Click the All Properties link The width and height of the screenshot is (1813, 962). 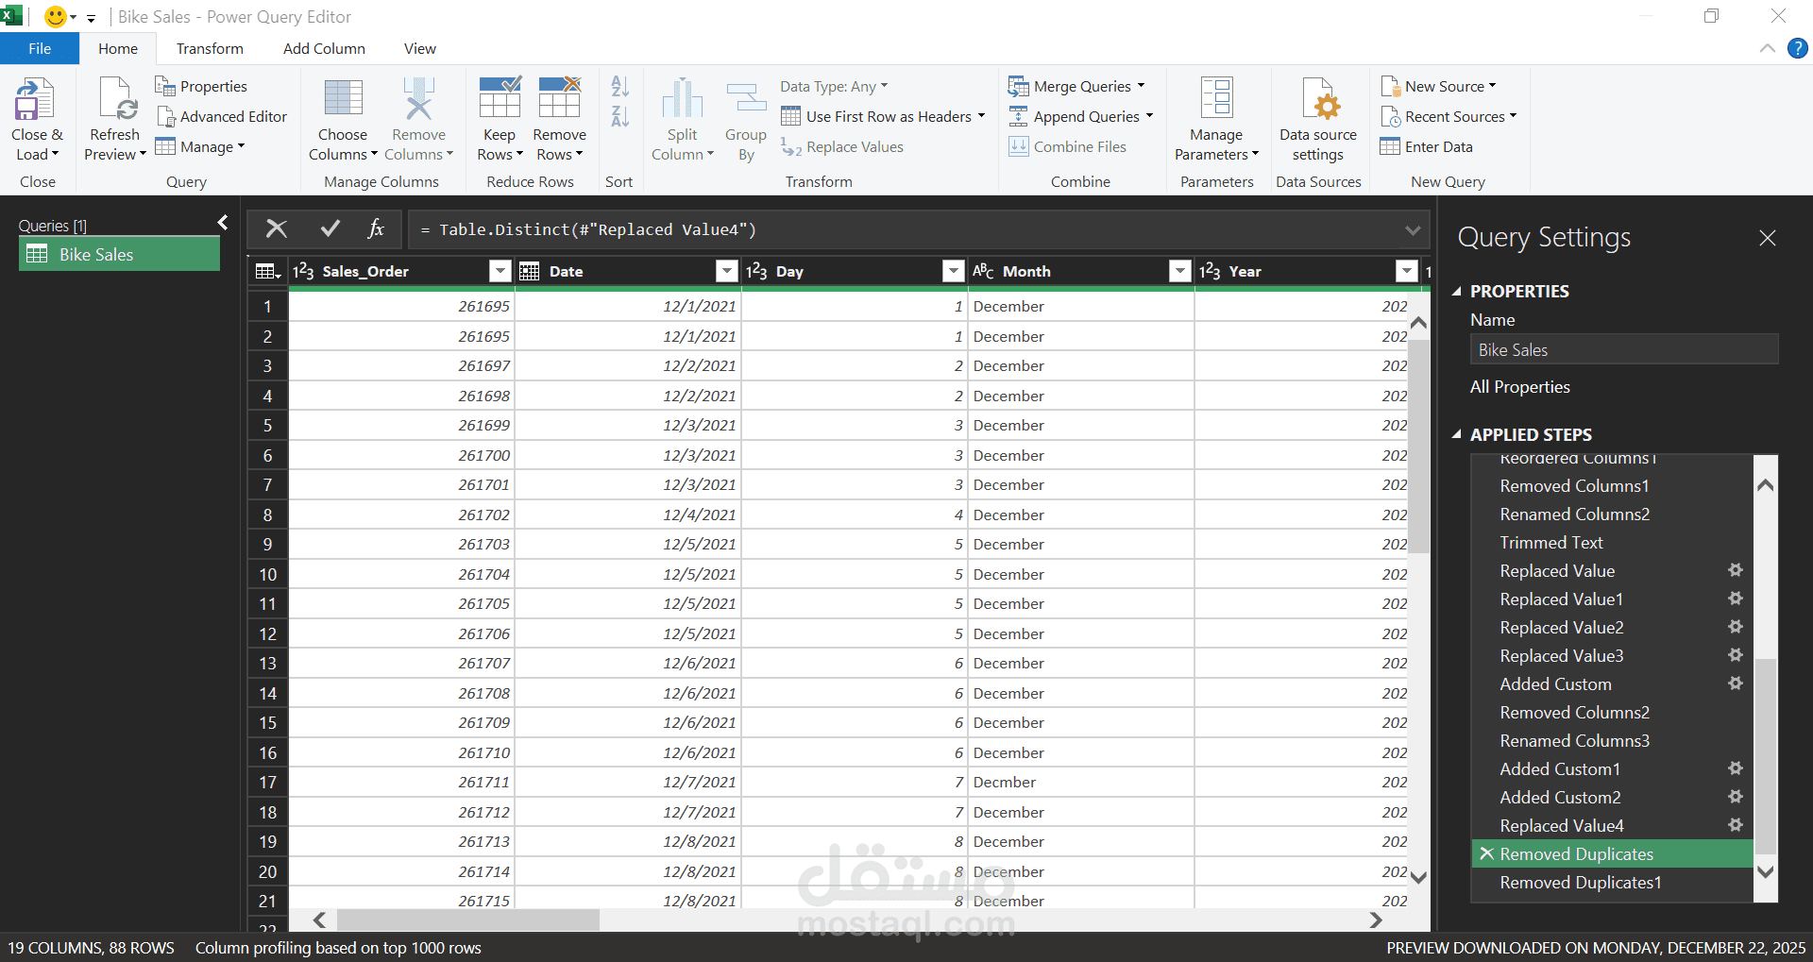click(1520, 387)
